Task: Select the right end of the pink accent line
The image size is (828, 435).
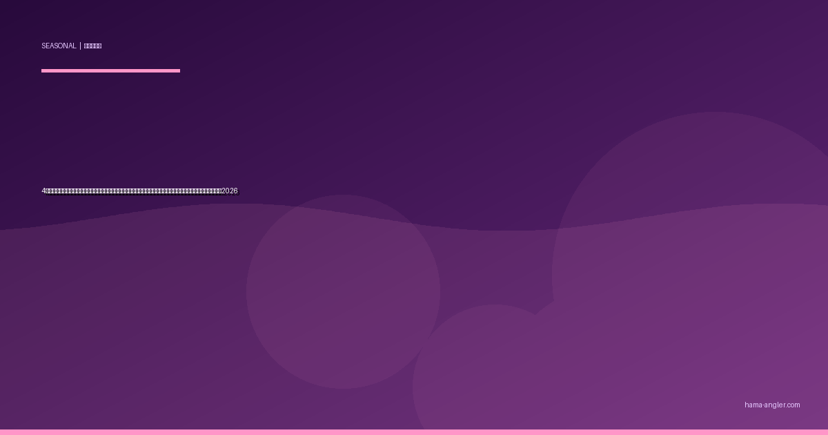Action: 179,70
